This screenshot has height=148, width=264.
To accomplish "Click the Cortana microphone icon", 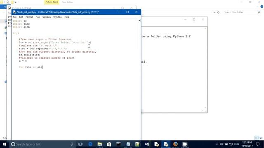I will click(x=72, y=144).
